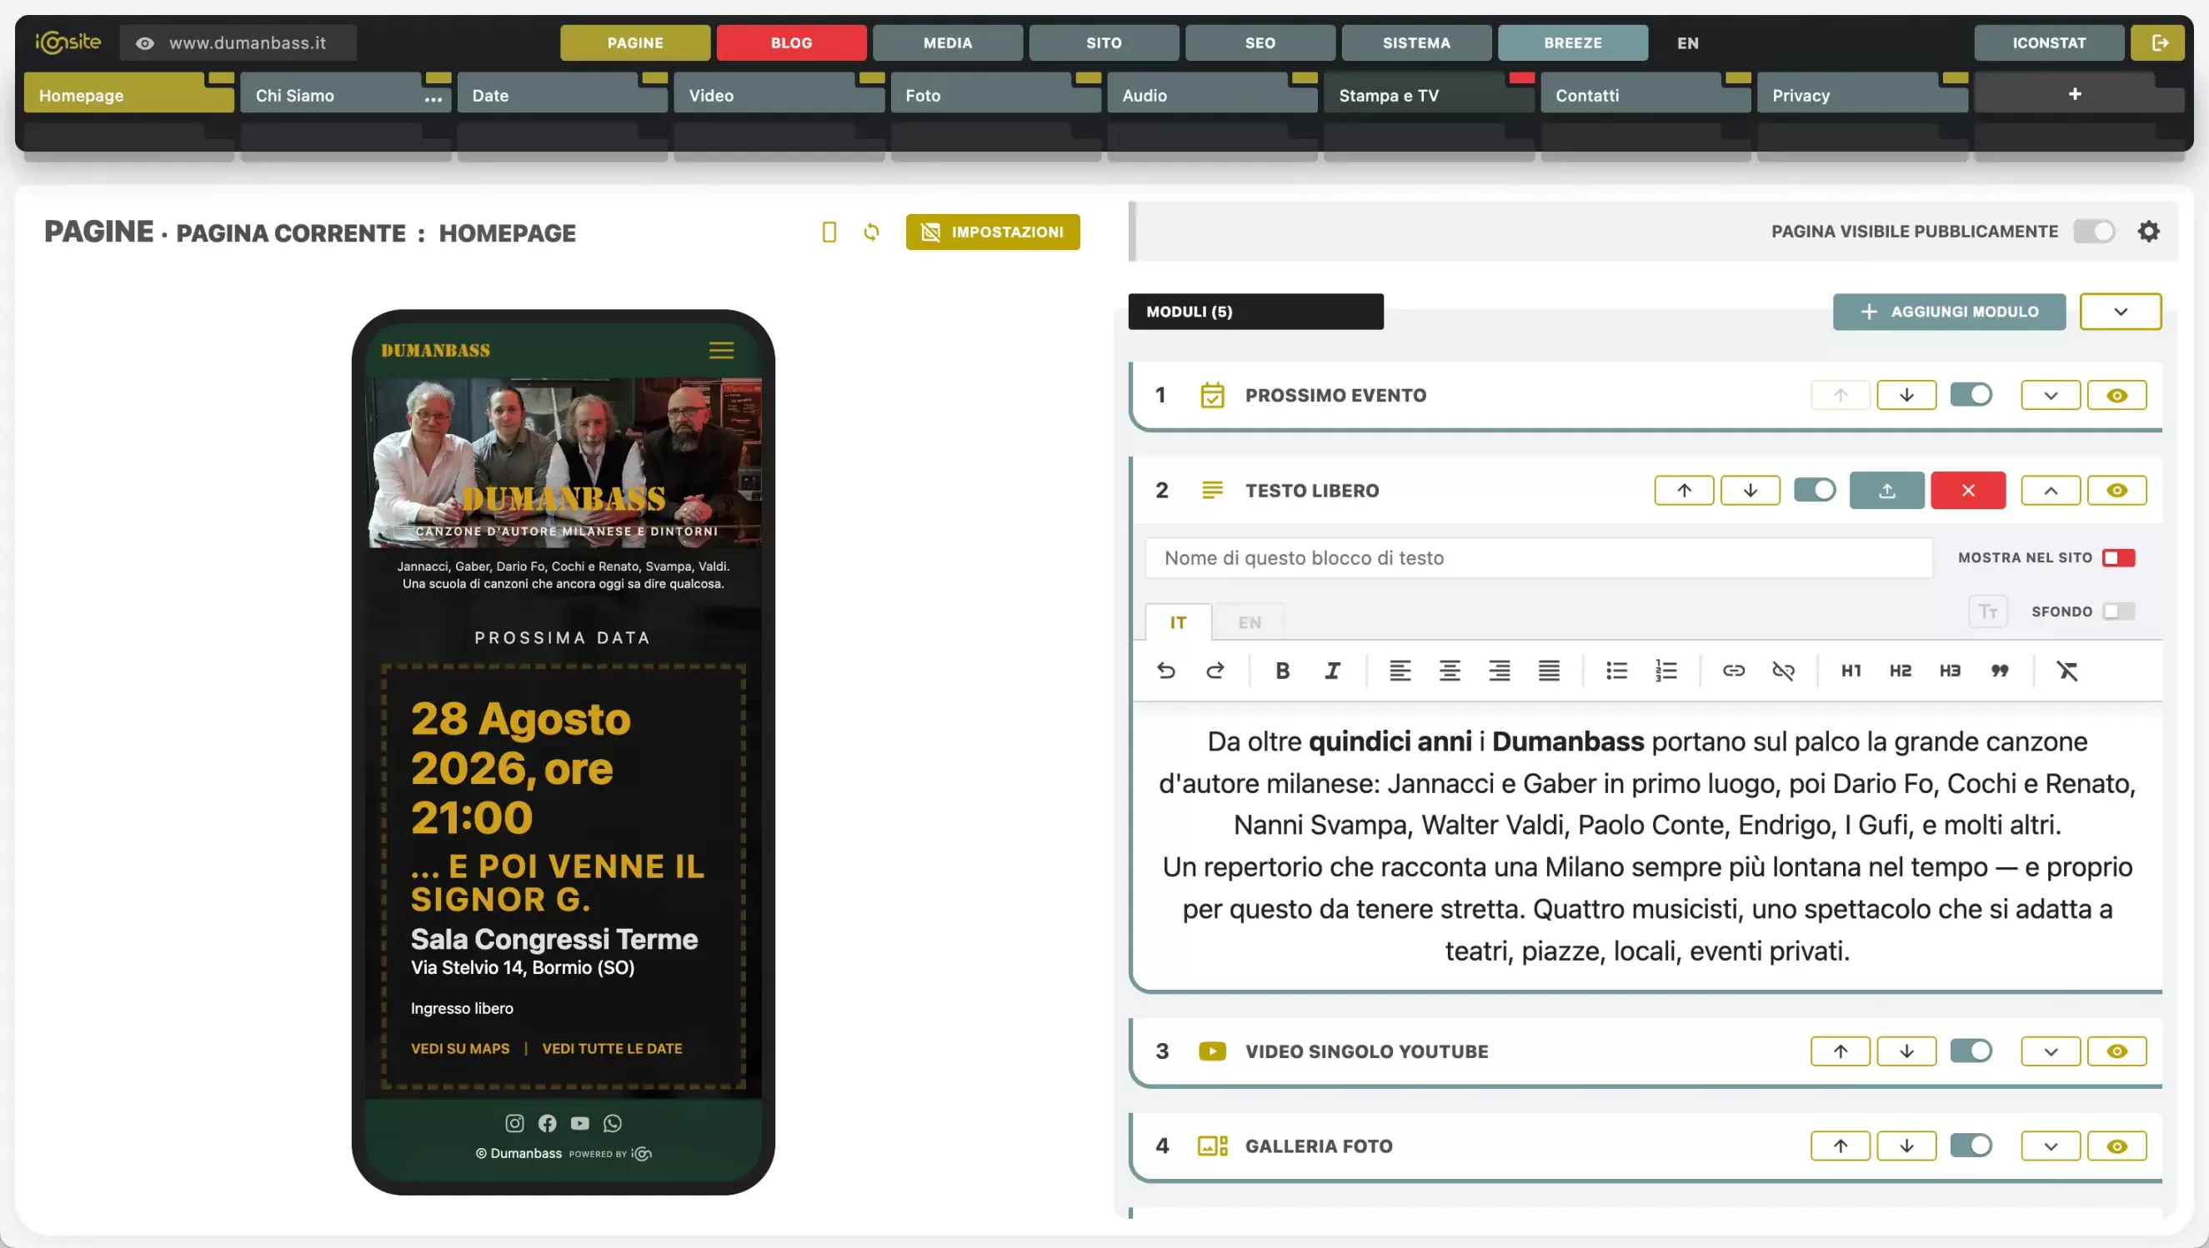Click the undo icon in text editor

[1165, 671]
